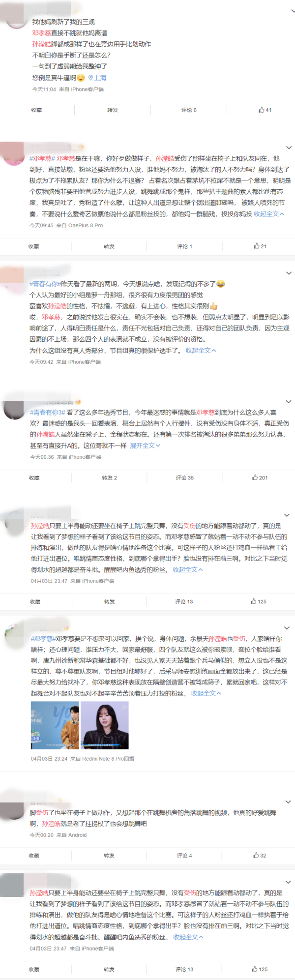Open the man in orange jacket image
The width and height of the screenshot is (295, 980).
click(55, 725)
